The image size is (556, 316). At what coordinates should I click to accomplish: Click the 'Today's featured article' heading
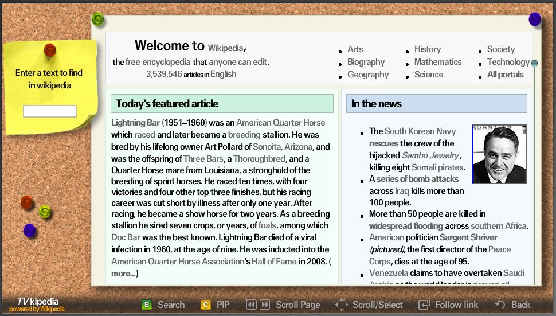[167, 104]
